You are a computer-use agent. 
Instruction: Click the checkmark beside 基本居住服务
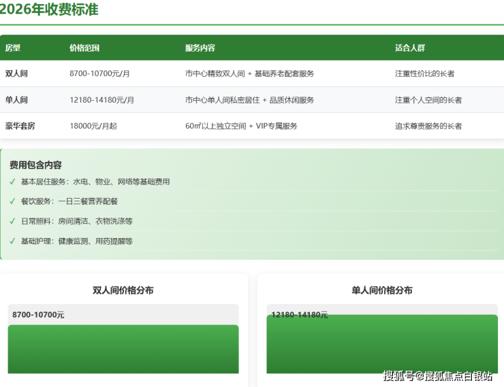click(12, 182)
